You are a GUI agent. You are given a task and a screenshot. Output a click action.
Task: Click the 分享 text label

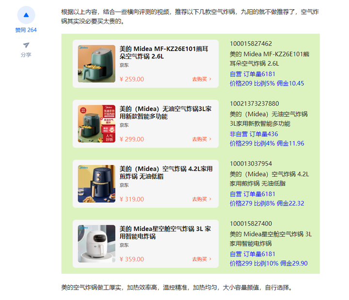pyautogui.click(x=26, y=54)
